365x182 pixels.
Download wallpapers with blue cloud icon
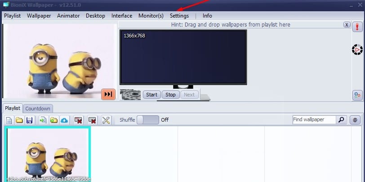64,120
